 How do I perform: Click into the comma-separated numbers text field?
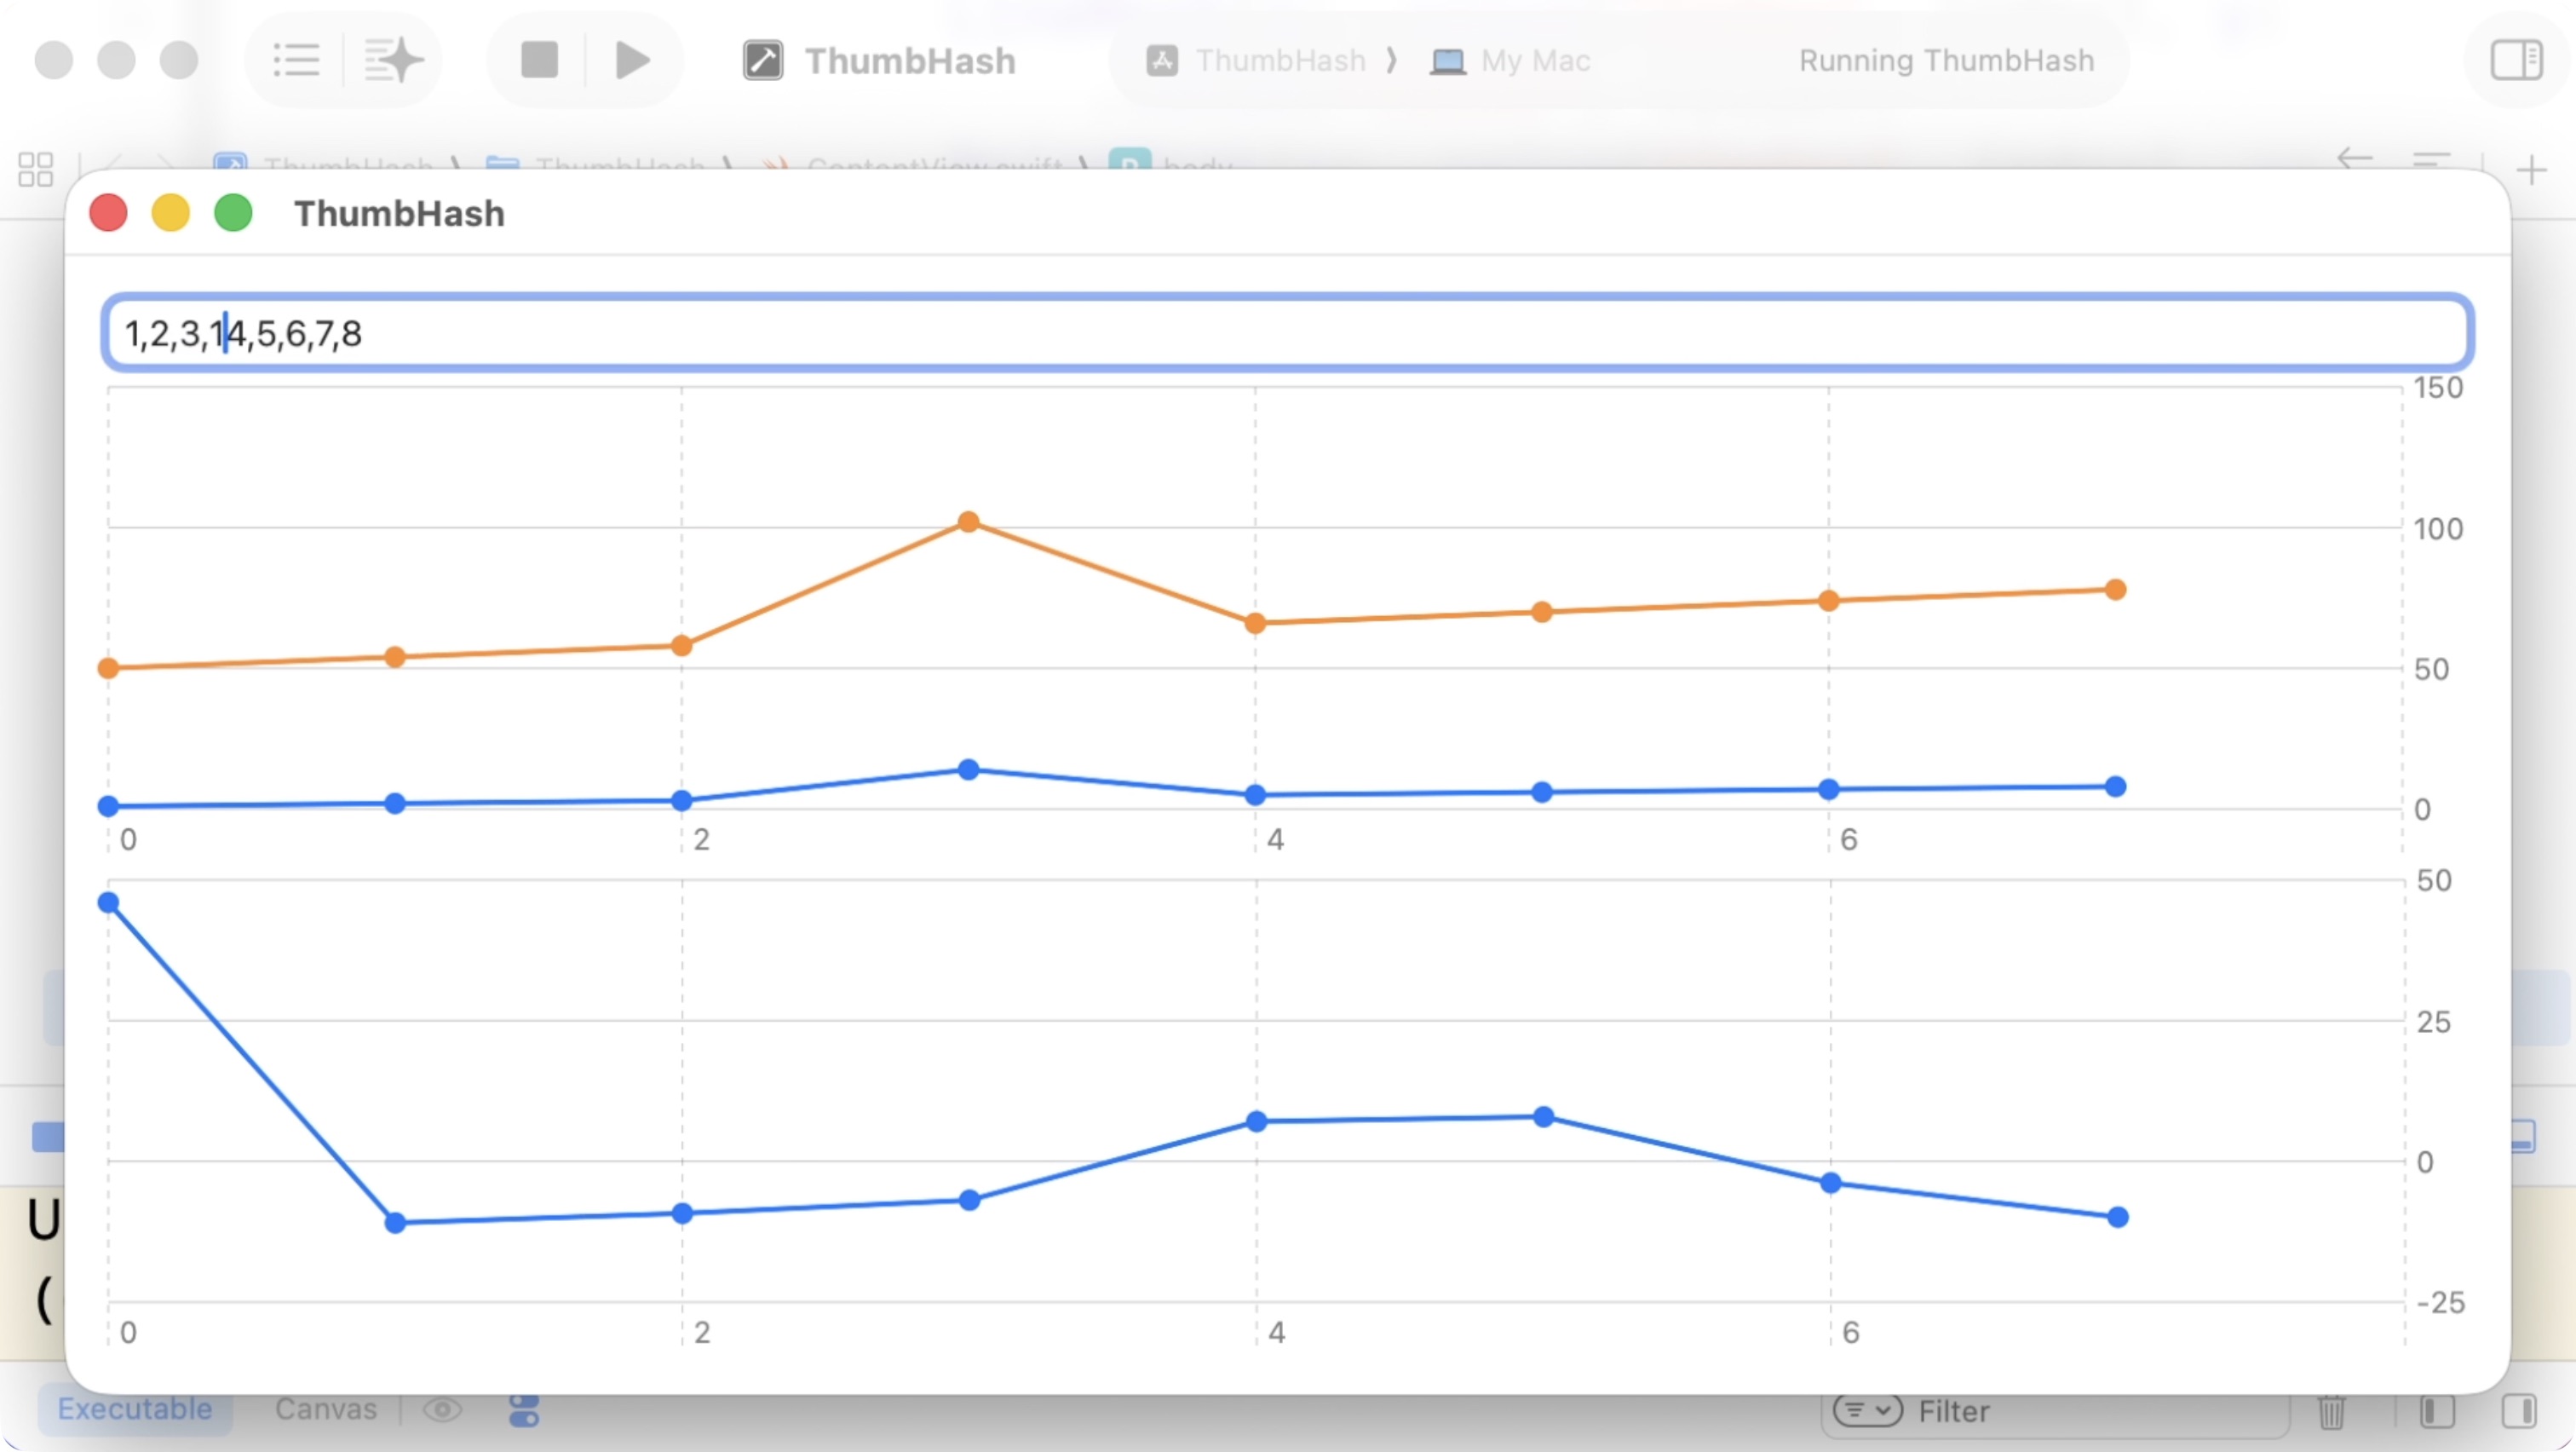click(1287, 333)
